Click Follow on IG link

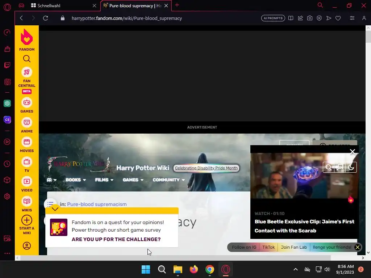tap(244, 247)
